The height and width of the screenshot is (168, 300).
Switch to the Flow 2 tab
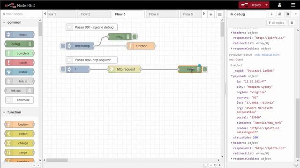tap(94, 14)
